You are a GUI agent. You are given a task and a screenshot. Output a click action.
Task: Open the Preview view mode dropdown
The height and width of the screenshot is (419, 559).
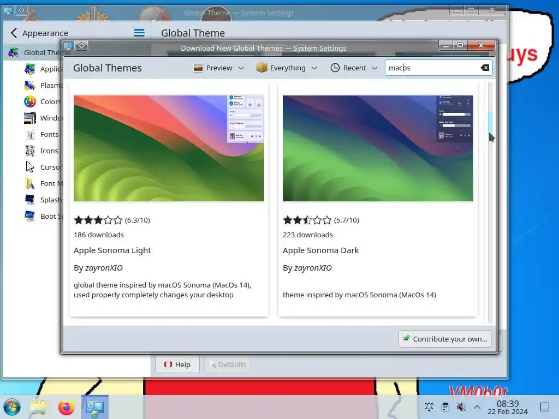click(219, 68)
